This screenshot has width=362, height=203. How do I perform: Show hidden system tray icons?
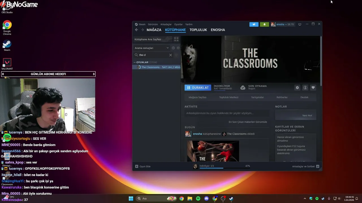(x=305, y=198)
